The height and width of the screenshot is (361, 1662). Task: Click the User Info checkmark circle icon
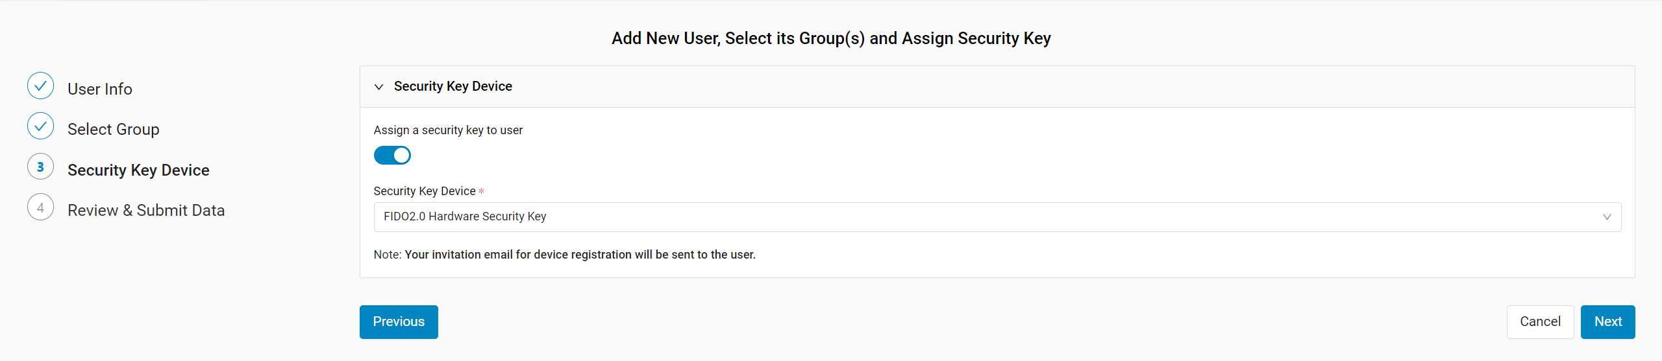40,86
